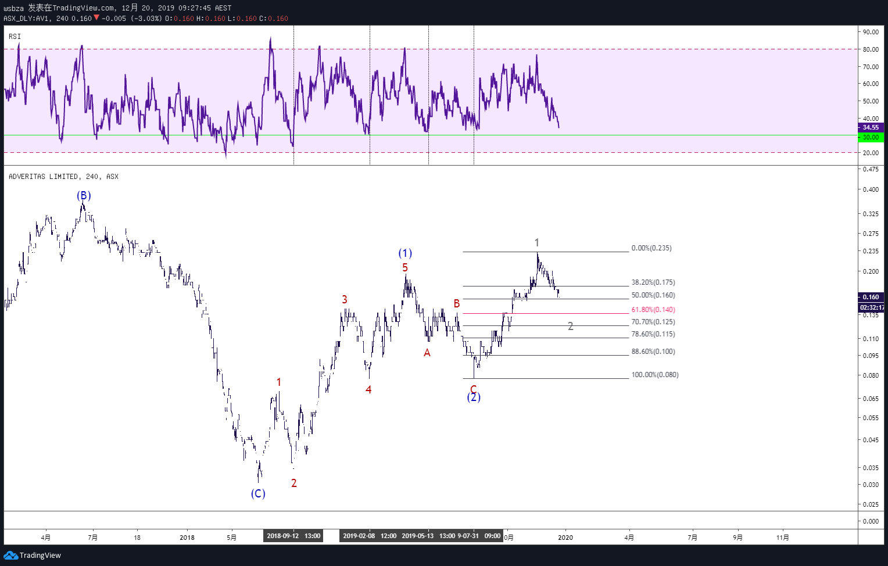The width and height of the screenshot is (888, 566).
Task: Click the TradingView logo icon
Action: tap(10, 556)
